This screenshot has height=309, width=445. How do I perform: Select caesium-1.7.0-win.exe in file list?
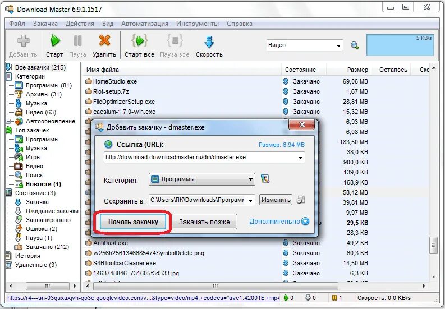(125, 112)
